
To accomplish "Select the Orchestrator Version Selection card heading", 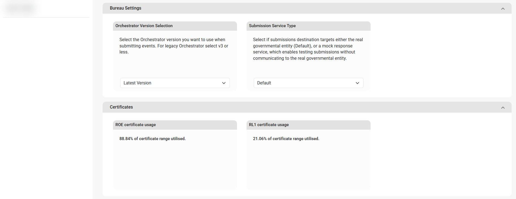I will [144, 26].
